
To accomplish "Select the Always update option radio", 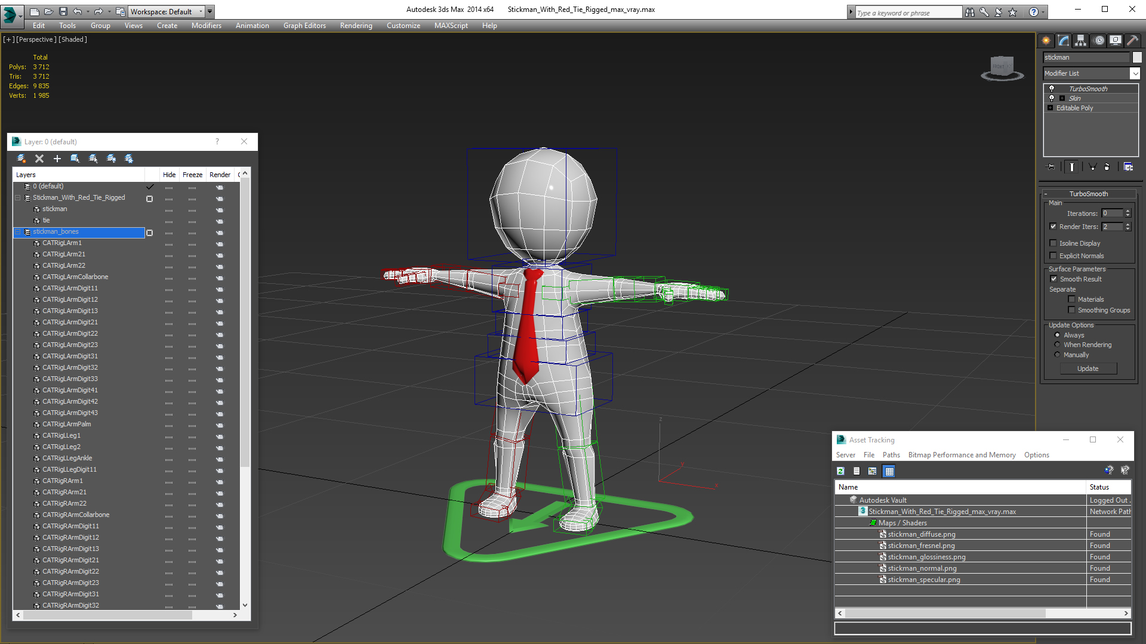I will pos(1058,335).
